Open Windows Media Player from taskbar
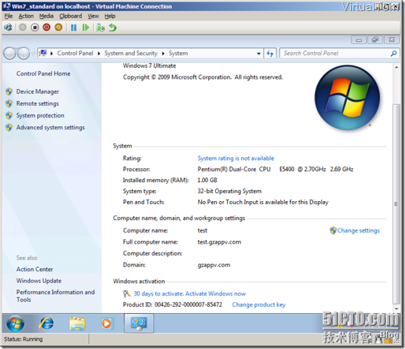Viewport: 405px width, 349px height. click(107, 324)
